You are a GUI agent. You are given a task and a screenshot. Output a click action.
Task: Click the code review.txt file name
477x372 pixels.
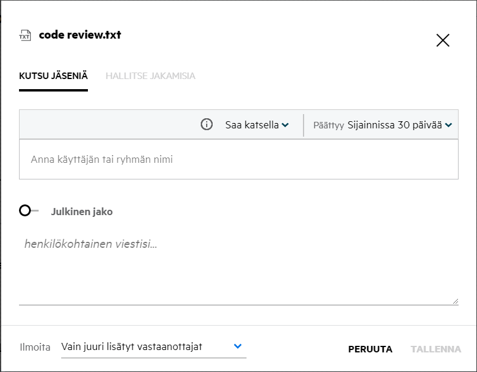pos(80,35)
